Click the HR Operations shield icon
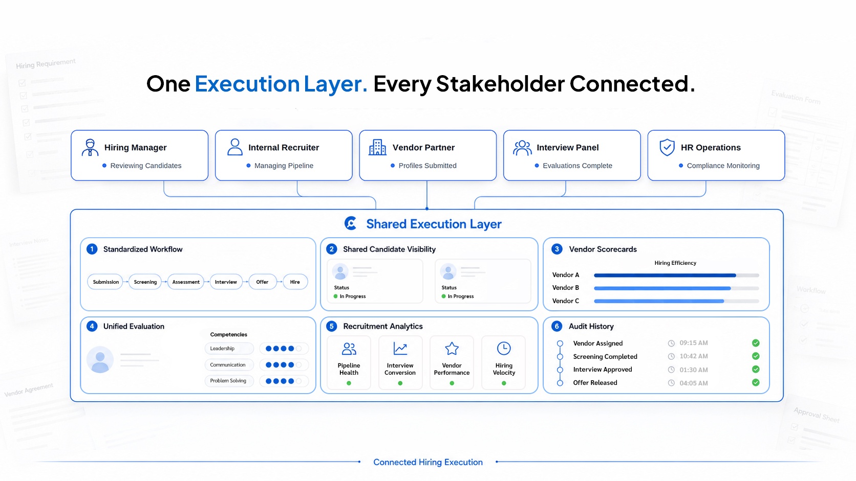Image resolution: width=856 pixels, height=481 pixels. coord(667,147)
